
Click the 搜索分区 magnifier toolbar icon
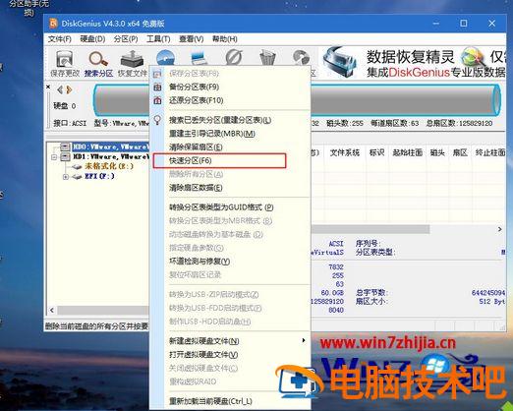click(98, 64)
